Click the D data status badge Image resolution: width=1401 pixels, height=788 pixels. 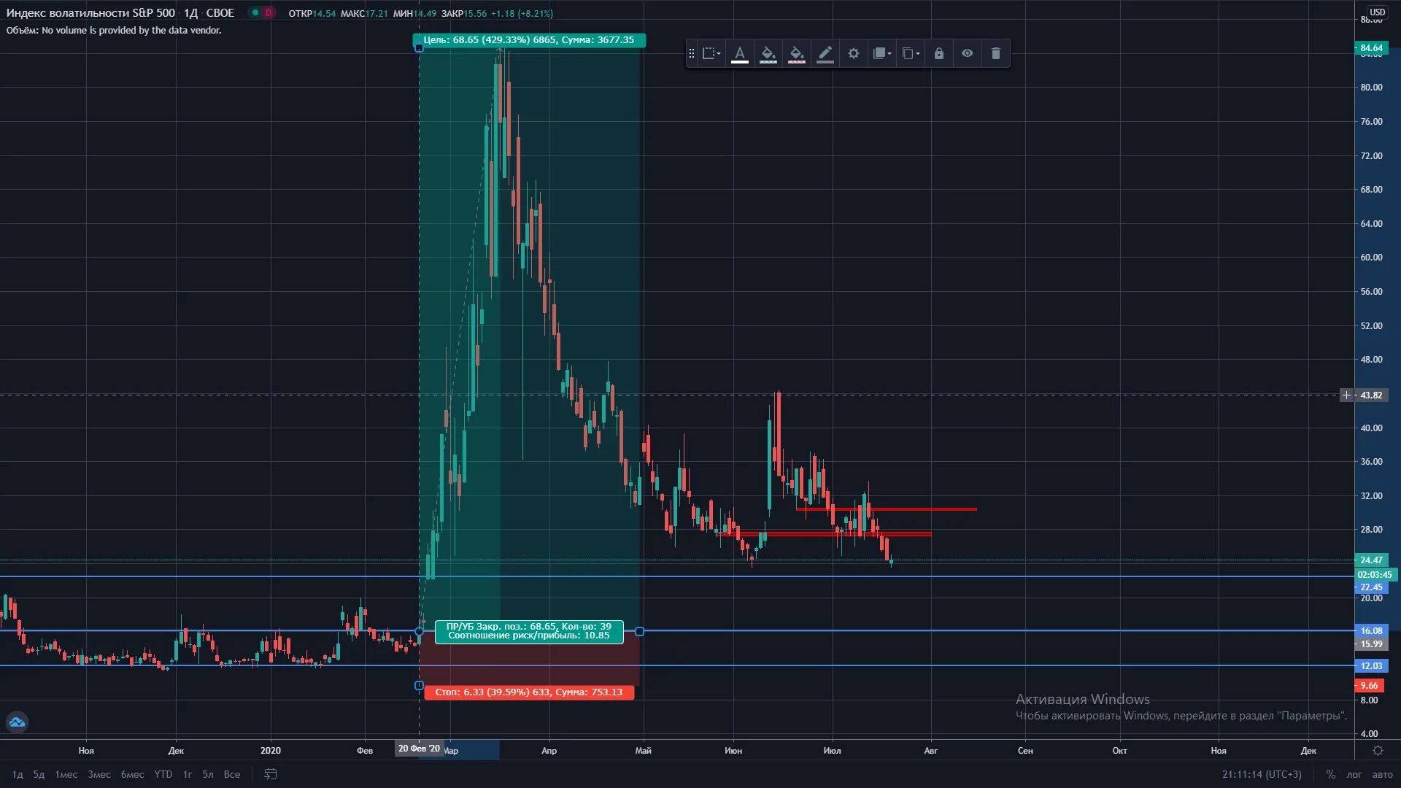(x=268, y=12)
